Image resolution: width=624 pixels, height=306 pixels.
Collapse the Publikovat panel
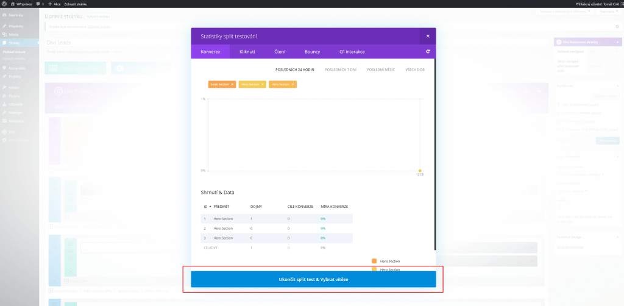[618, 85]
